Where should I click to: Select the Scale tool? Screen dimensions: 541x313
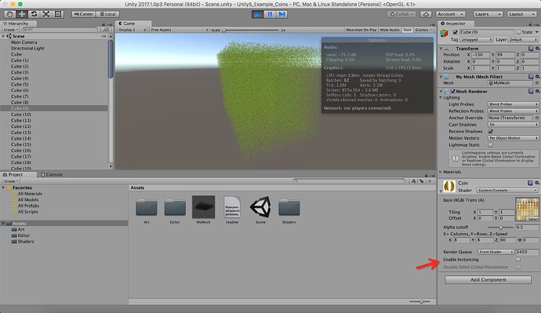(x=46, y=14)
